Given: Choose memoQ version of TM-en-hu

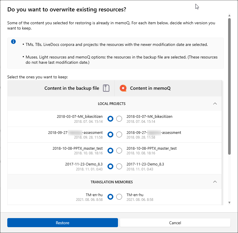Looking at the screenshot, I should tap(119, 197).
